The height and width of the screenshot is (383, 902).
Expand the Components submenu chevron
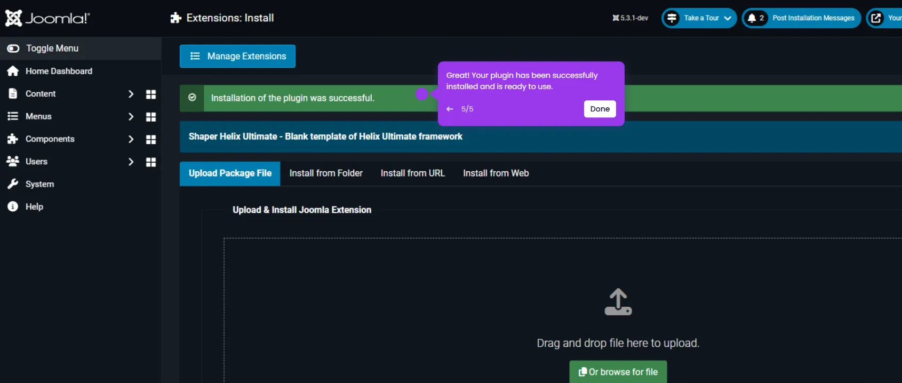coord(131,139)
